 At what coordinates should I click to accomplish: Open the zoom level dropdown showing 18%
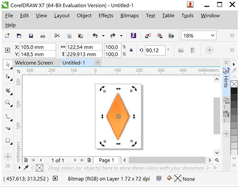click(213, 35)
